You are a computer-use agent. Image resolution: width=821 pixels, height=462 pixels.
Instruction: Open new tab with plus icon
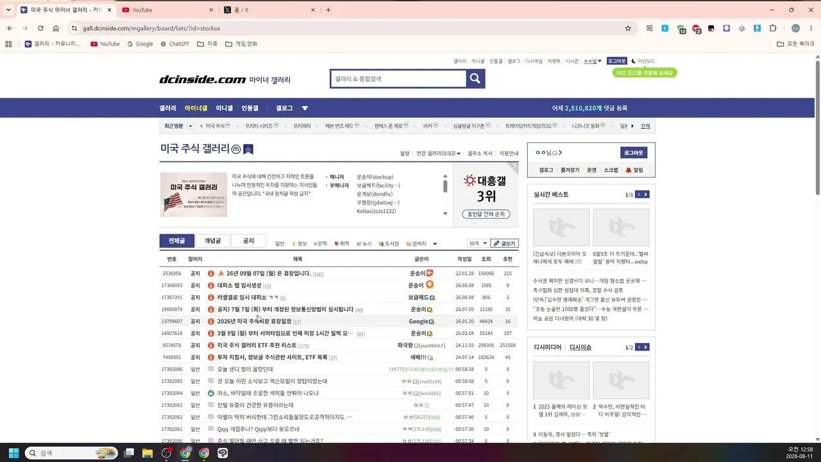(x=328, y=10)
